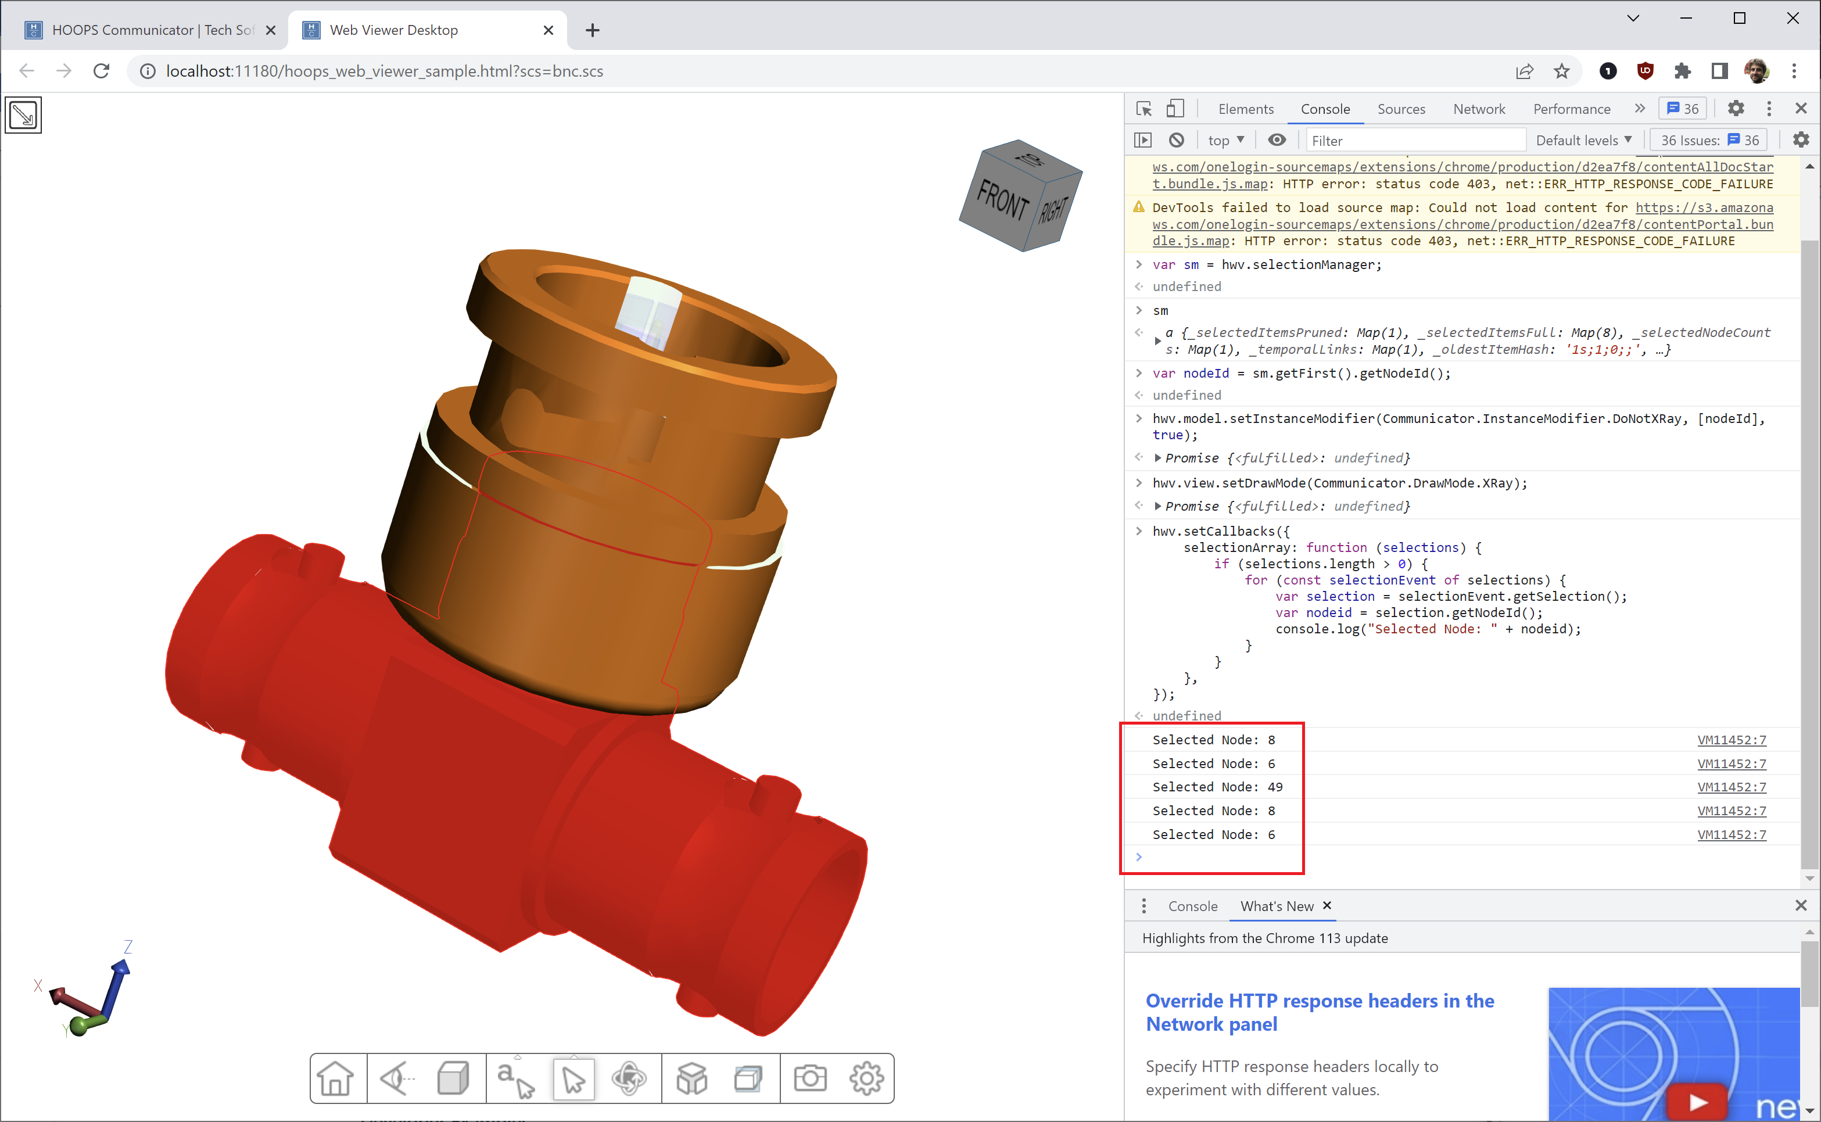Switch to the Network tab

tap(1479, 109)
